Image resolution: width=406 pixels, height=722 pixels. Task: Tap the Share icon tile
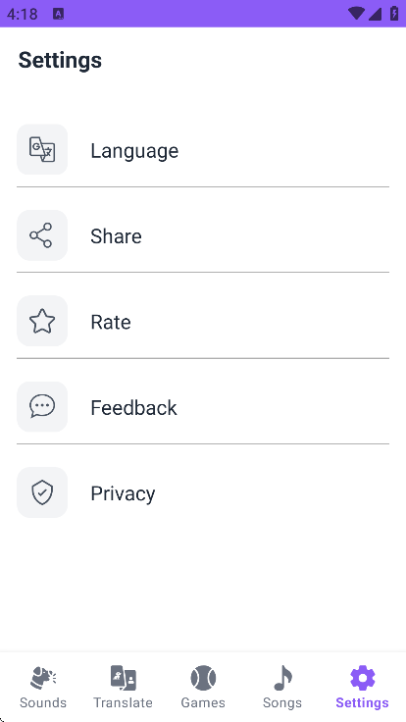42,235
